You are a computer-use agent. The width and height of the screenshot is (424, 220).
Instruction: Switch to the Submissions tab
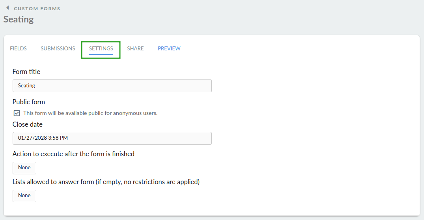58,48
